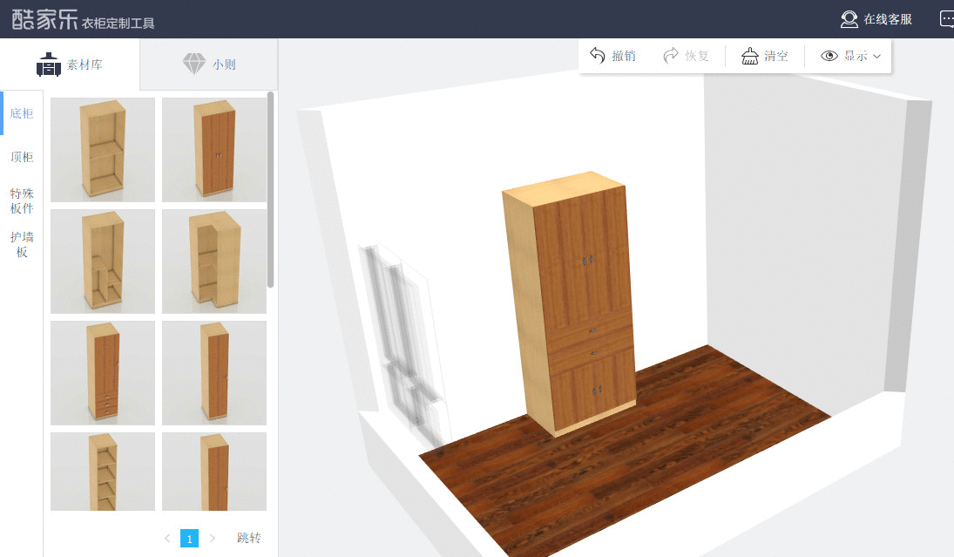Pick the double-door wardrobe thumbnail
Viewport: 954px width, 557px height.
[214, 150]
